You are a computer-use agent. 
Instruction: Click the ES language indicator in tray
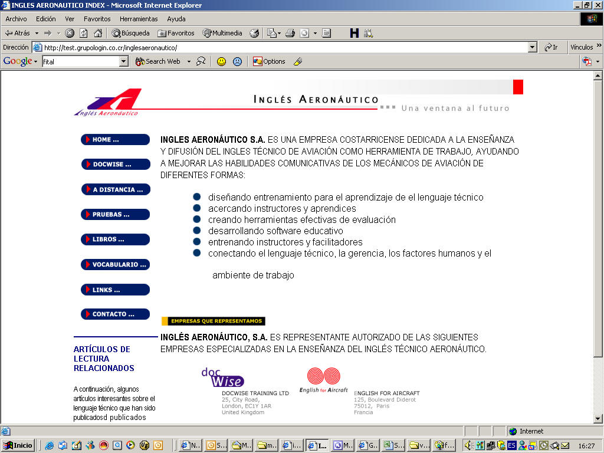click(511, 446)
